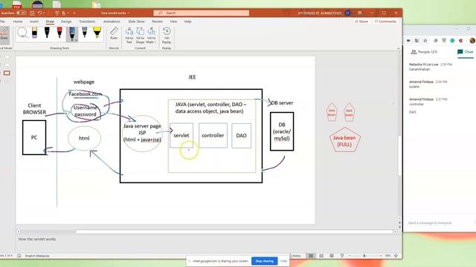This screenshot has height=267, width=476.
Task: Start presentation from beginning icon
Action: (57, 13)
